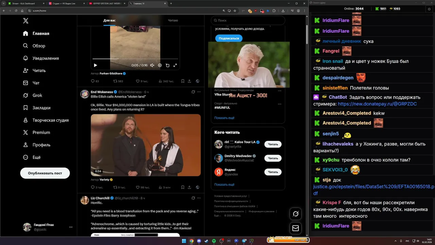Open Творческая студия
Viewport: 435px width, 245px height.
(x=46, y=120)
